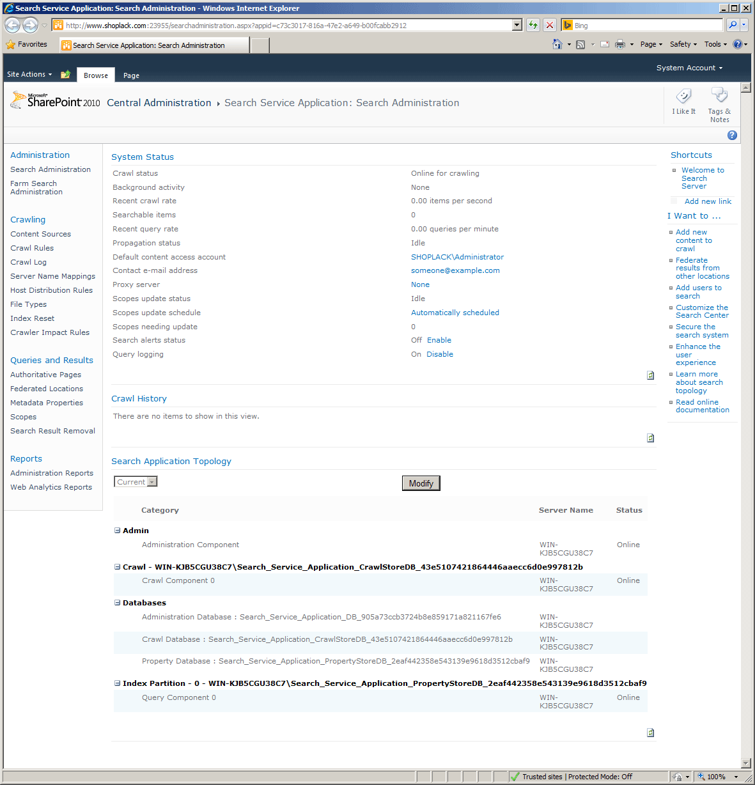This screenshot has width=755, height=785.
Task: Open the Content Sources link
Action: pyautogui.click(x=40, y=234)
